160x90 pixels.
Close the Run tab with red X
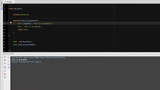click(5, 74)
